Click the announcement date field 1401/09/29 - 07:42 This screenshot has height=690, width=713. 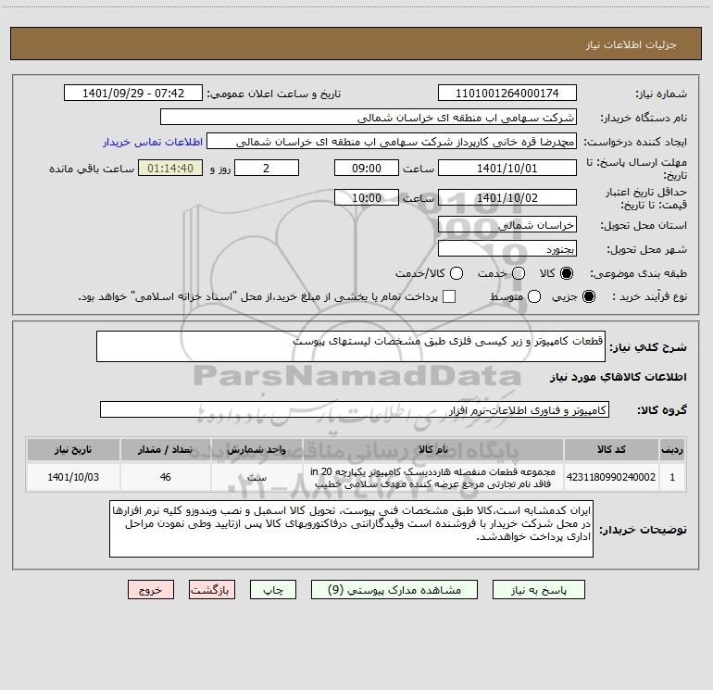(x=133, y=94)
